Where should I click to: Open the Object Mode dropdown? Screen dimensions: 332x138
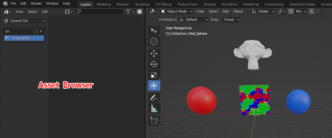point(177,11)
